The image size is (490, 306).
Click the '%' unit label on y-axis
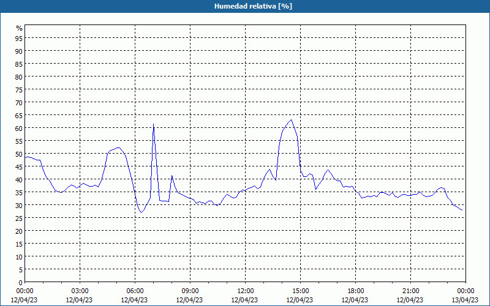click(x=20, y=29)
